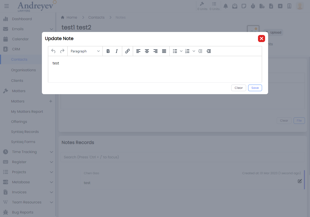Increase indent in the editor

[x=209, y=51]
